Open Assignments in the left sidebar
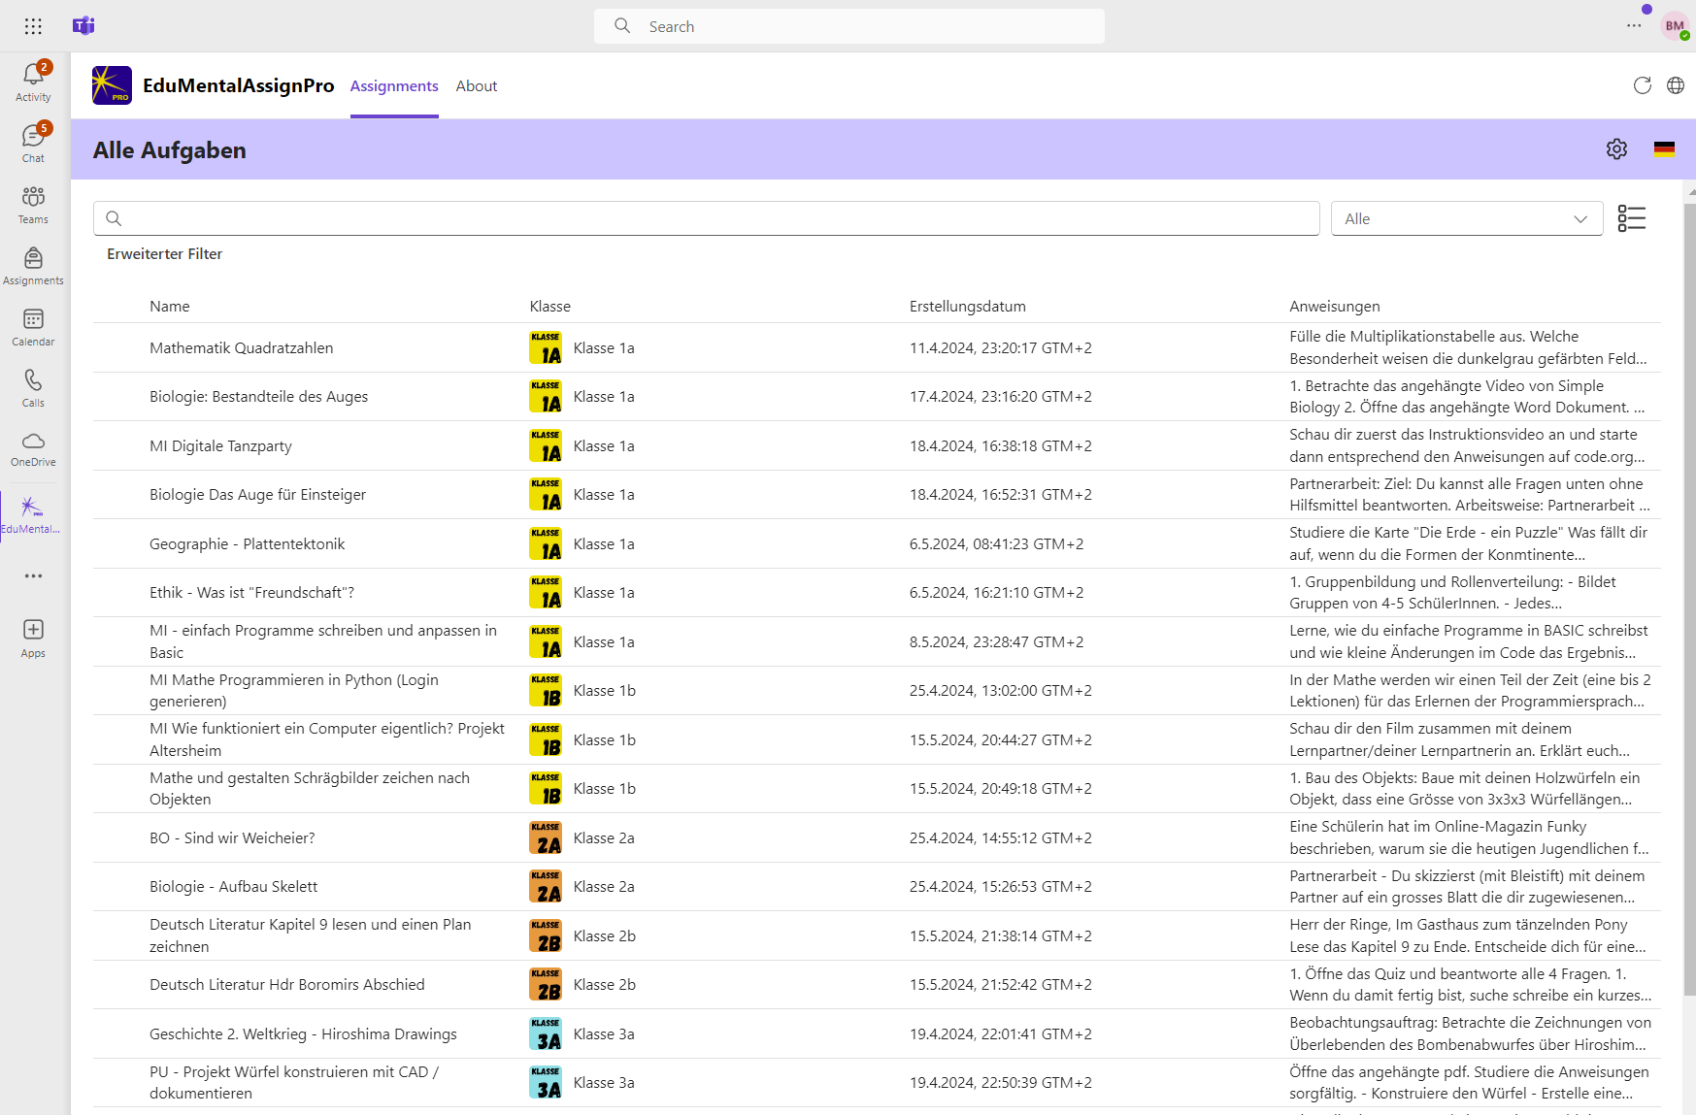Image resolution: width=1696 pixels, height=1115 pixels. pyautogui.click(x=33, y=265)
